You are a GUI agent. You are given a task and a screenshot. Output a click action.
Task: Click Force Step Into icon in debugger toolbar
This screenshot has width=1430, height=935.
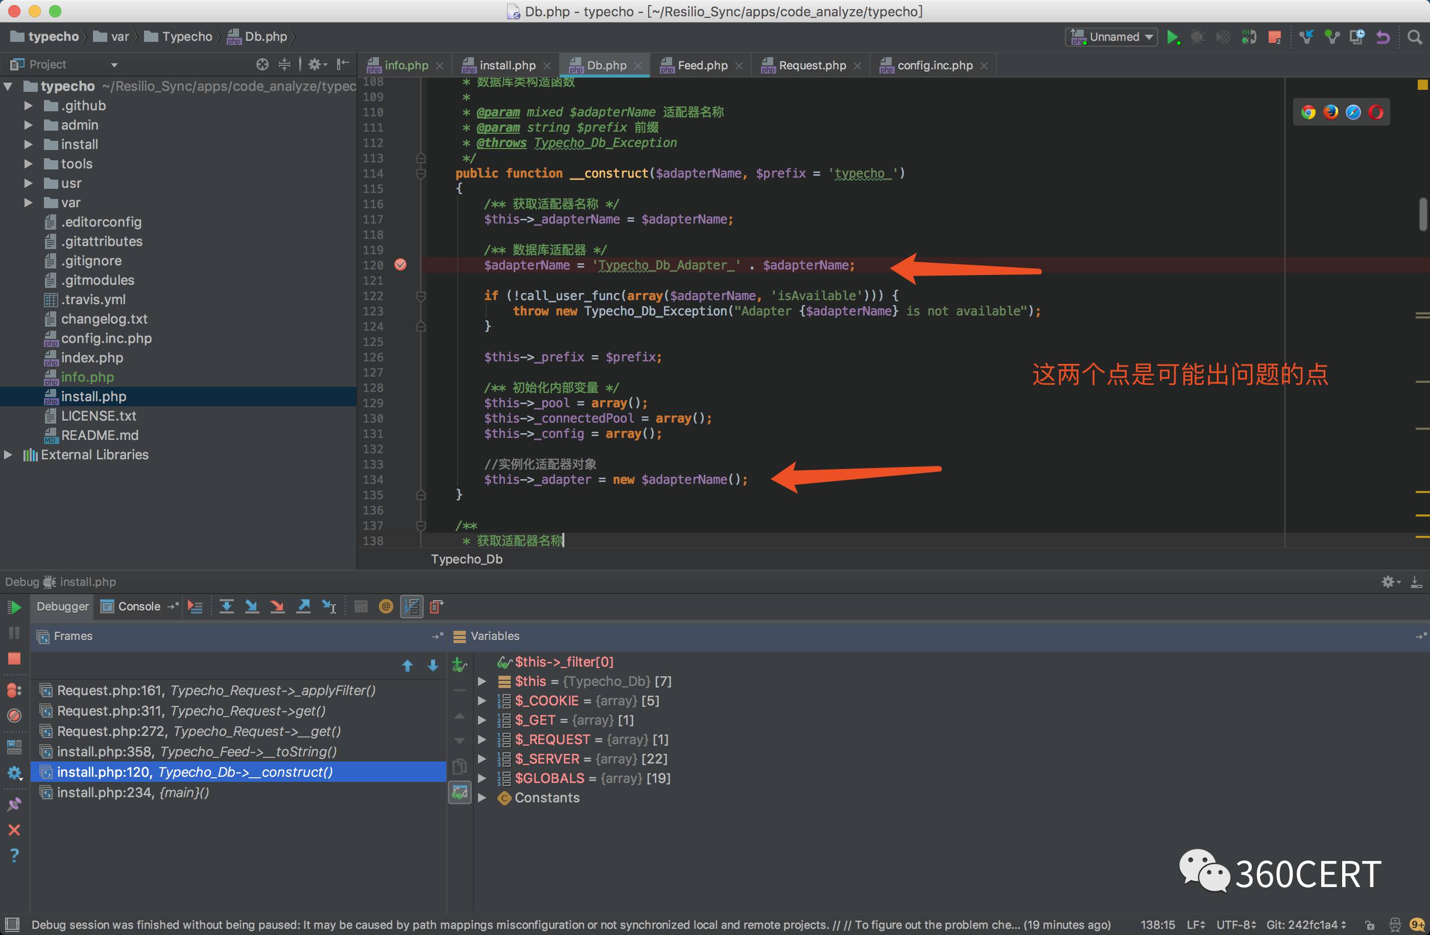277,606
